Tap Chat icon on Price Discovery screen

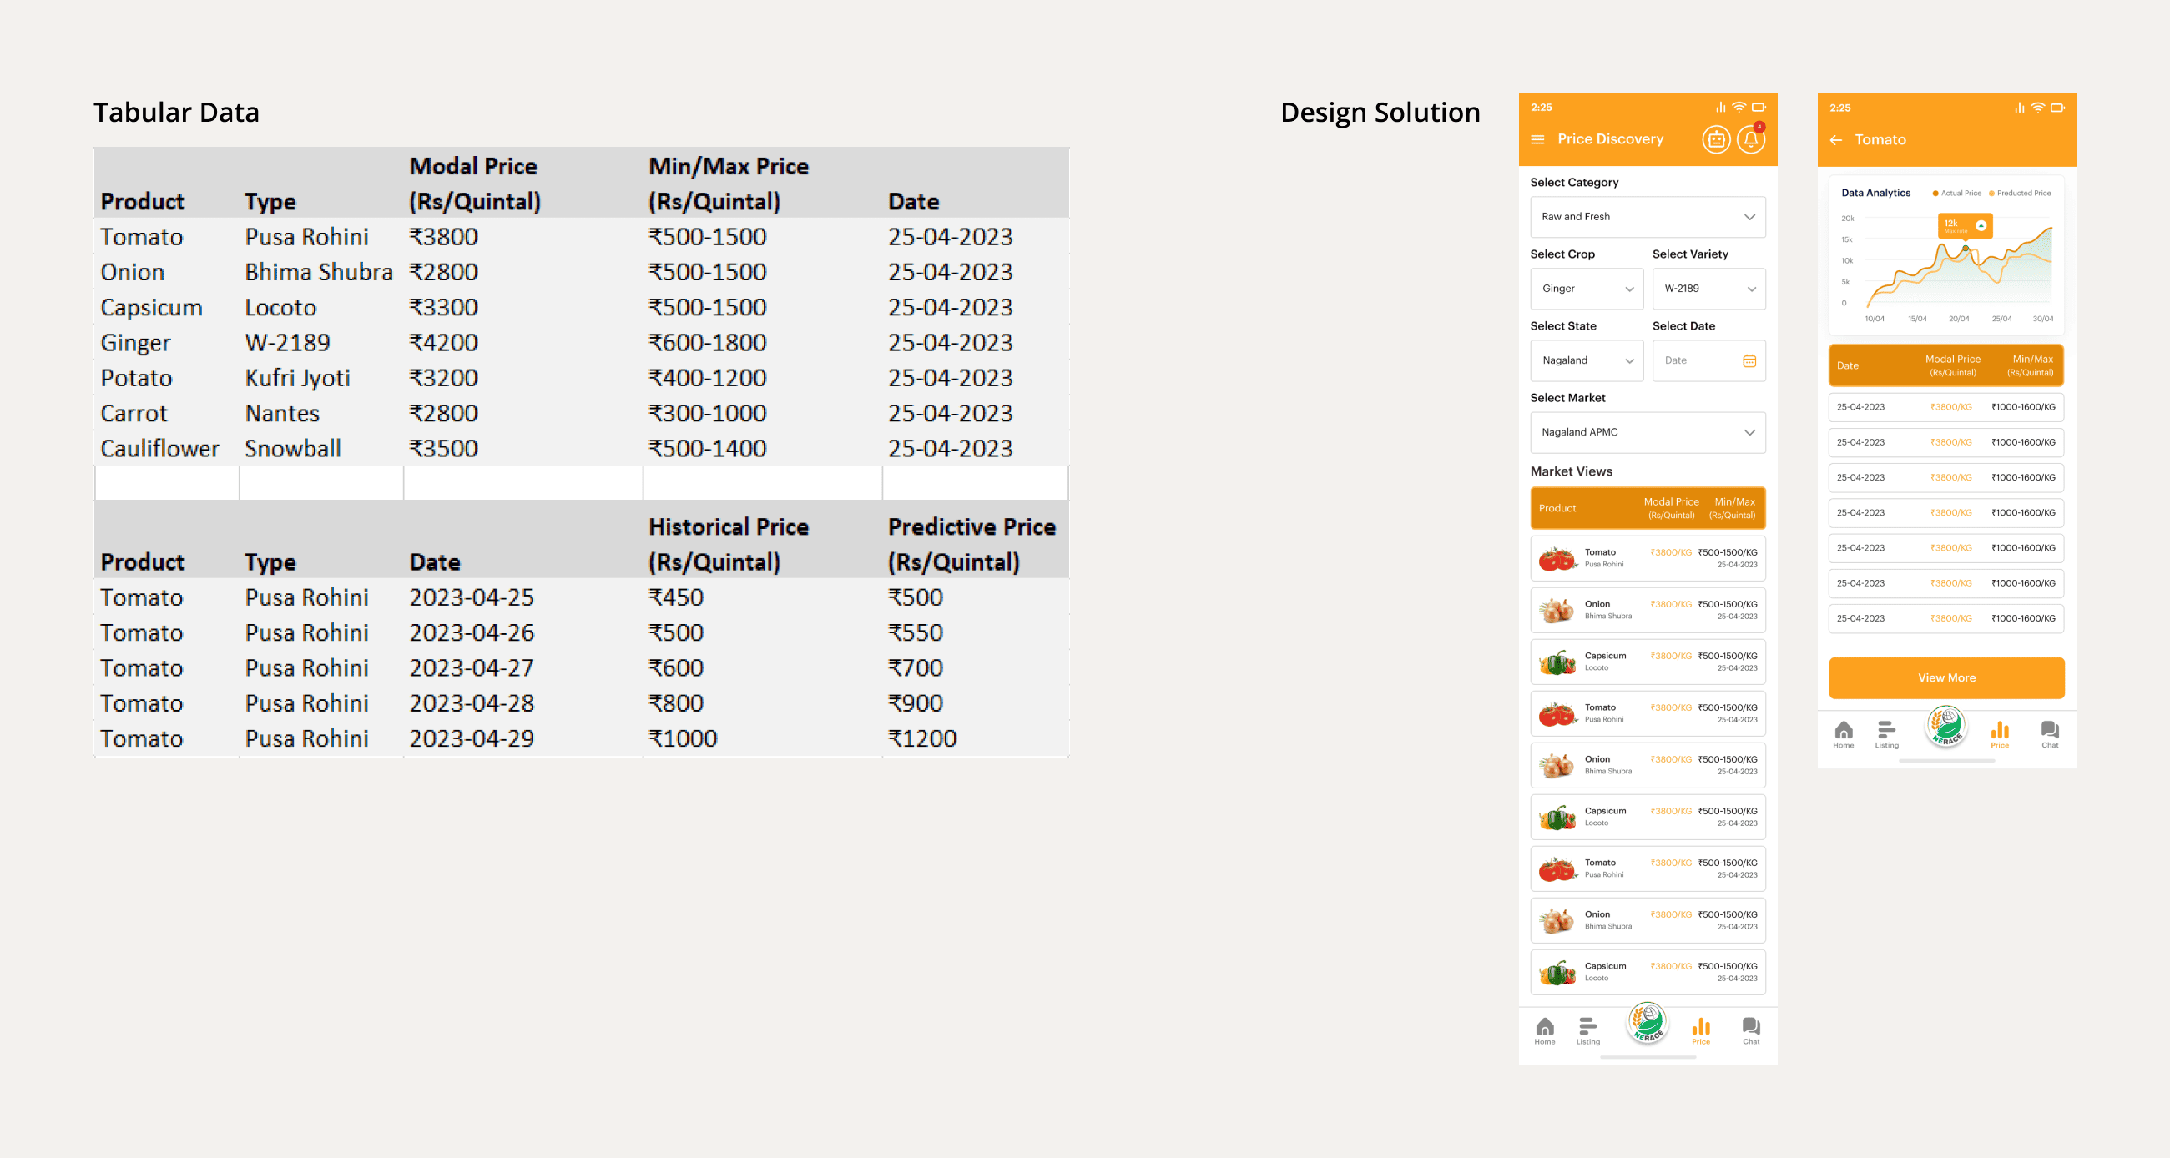point(1750,1030)
